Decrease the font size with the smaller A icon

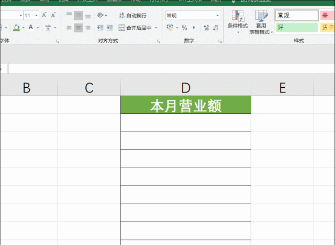pos(53,15)
